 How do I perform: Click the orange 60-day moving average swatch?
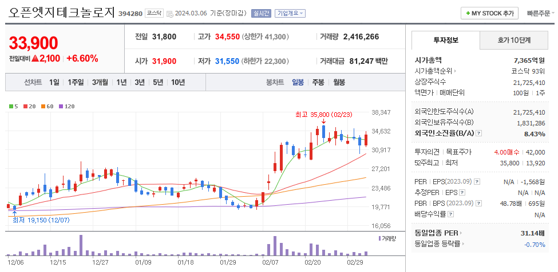(43, 106)
